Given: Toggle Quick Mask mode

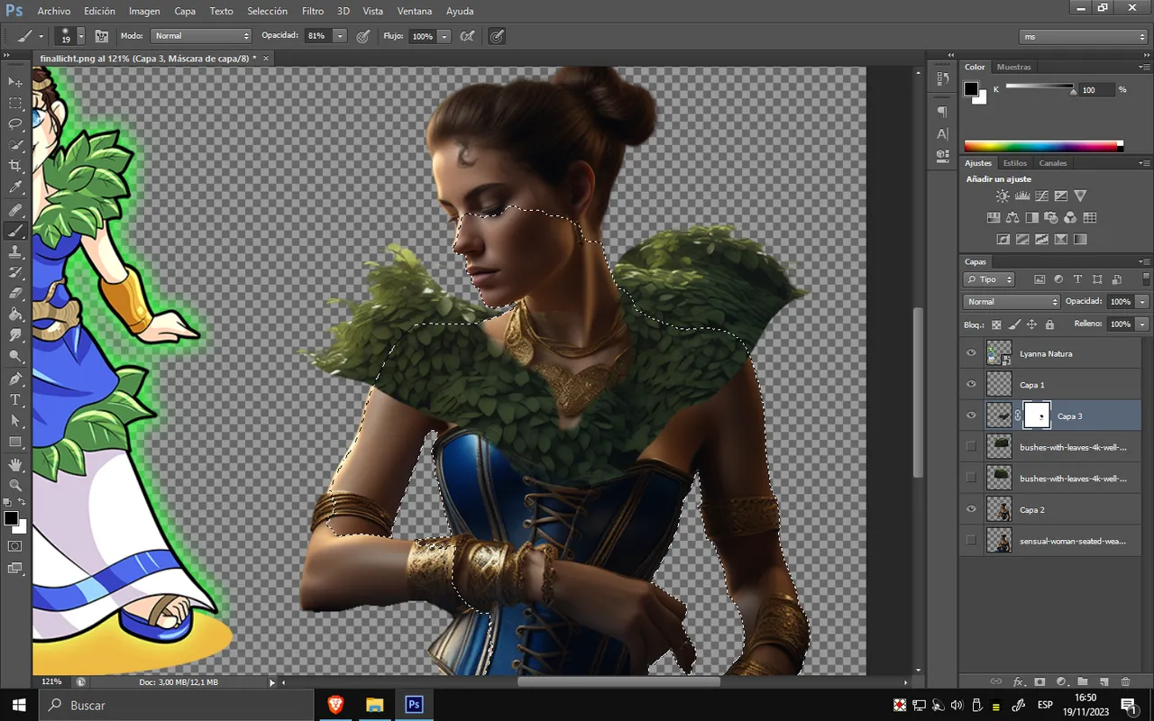Looking at the screenshot, I should click(15, 546).
